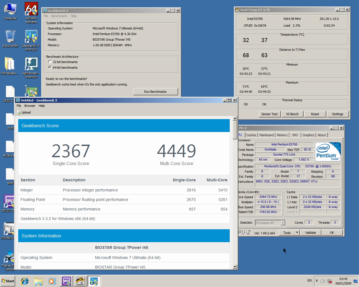Screen dimensions: 359x287
Task: Click the network tray icon
Action: [x=330, y=281]
